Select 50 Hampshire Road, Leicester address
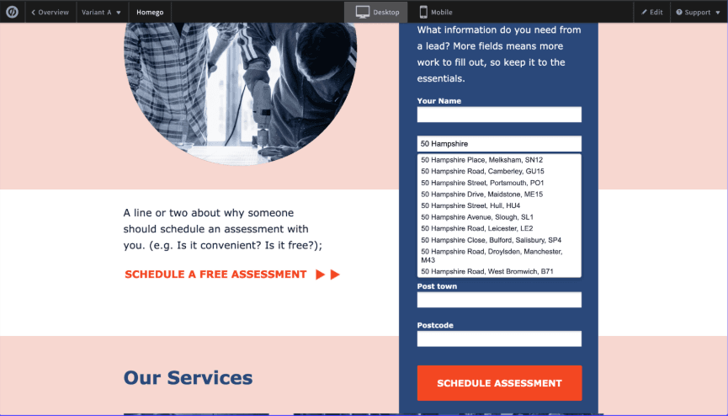 (477, 228)
